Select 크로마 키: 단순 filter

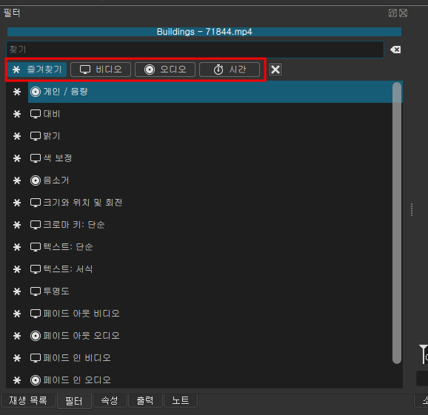pyautogui.click(x=215, y=225)
